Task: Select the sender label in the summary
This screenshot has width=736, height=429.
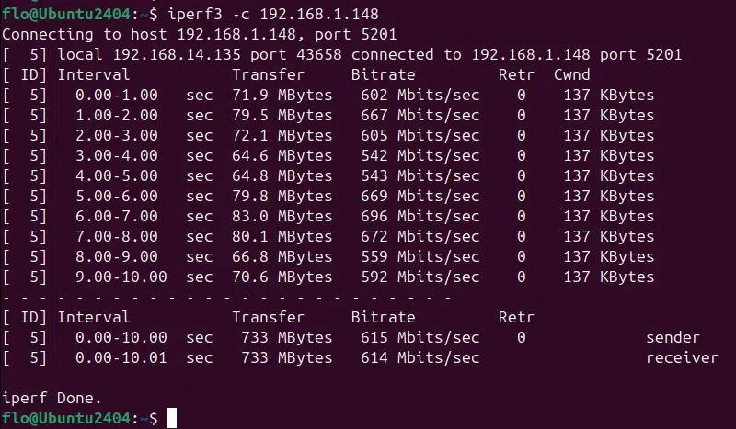Action: [673, 337]
